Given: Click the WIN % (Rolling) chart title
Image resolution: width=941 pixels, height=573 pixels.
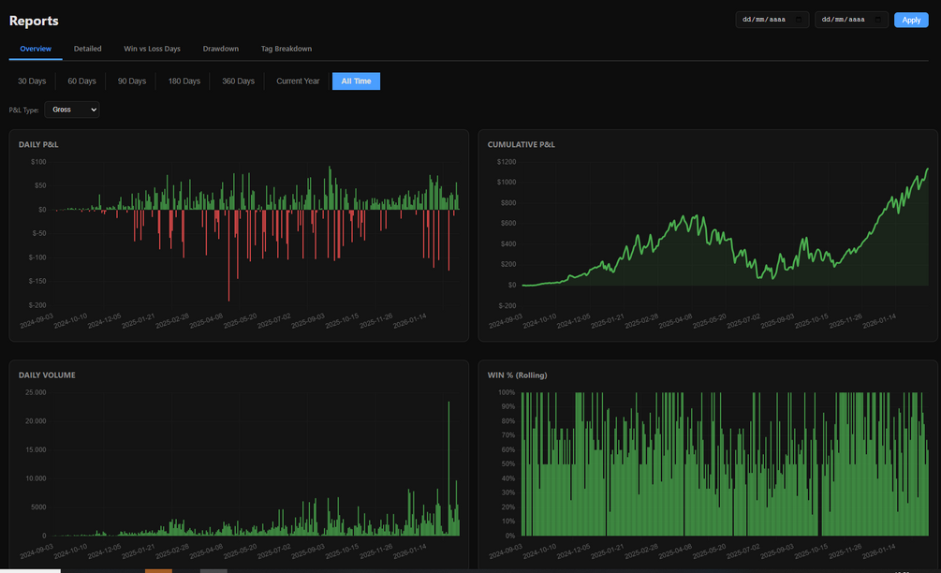Looking at the screenshot, I should pyautogui.click(x=517, y=375).
